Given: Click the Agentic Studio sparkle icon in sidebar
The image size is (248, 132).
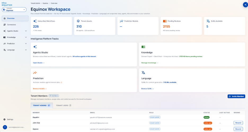Looking at the screenshot, I should 5,31.
